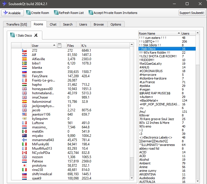
Task: Click the Canadian flag beside NCycloPDia
Action: [x=24, y=153]
